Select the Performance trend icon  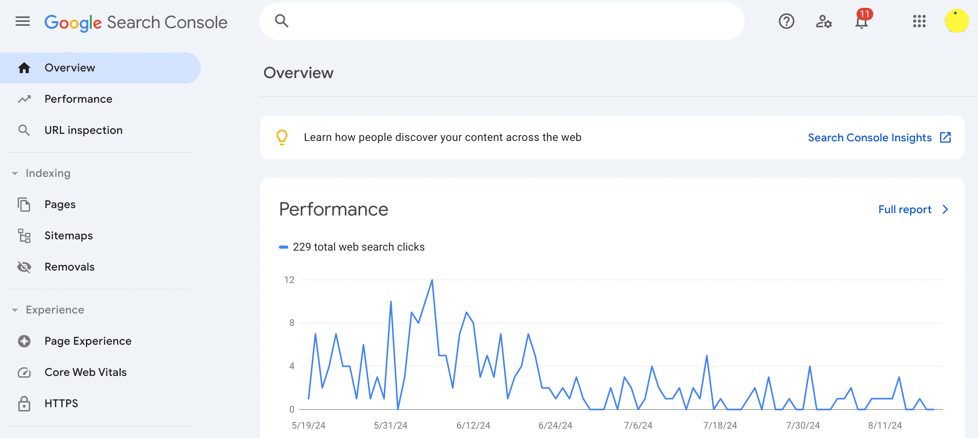[x=24, y=99]
